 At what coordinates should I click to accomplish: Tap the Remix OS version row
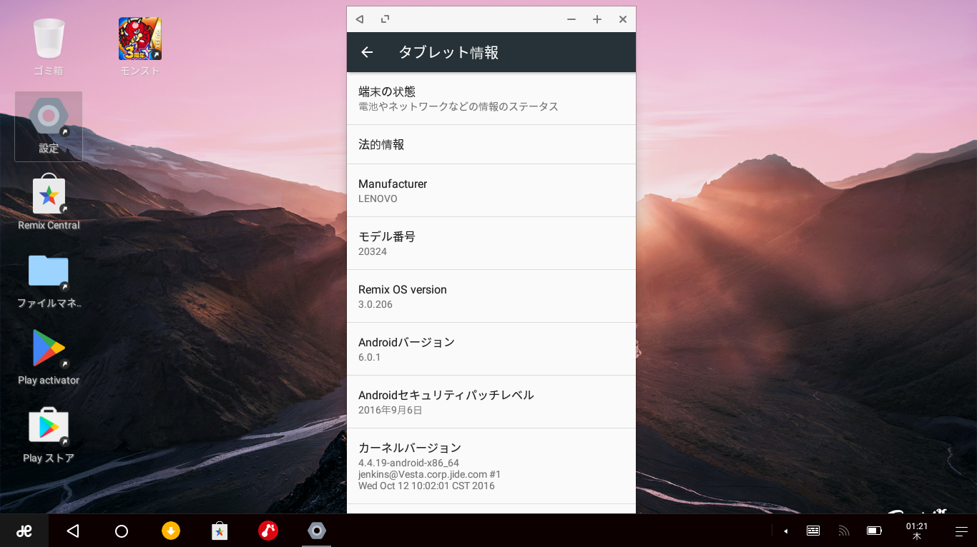pos(491,296)
